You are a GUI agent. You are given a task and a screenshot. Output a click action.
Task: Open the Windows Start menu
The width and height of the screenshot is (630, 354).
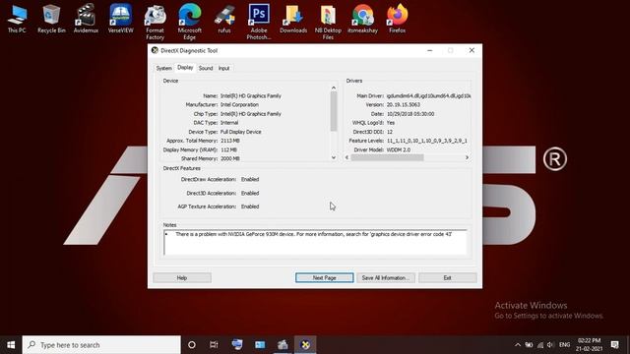tap(11, 345)
